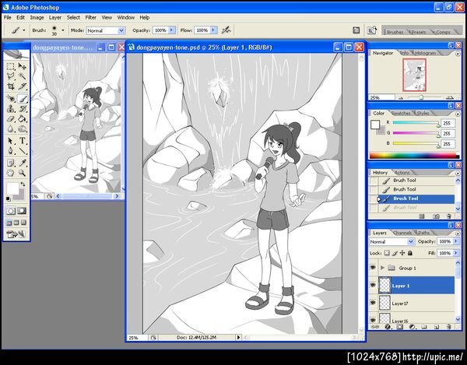Hide Layer 17 visibility eye
Screen dimensions: 467x365
click(373, 303)
